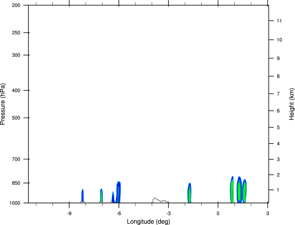Click the 10 km height label

[279, 40]
